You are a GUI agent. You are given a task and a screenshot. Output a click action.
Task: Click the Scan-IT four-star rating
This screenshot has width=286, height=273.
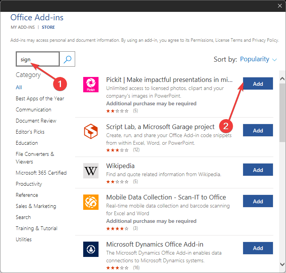(117, 229)
